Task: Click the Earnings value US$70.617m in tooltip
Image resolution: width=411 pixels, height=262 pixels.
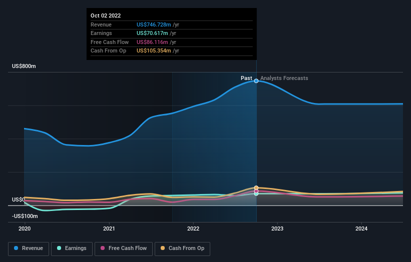Action: 152,33
